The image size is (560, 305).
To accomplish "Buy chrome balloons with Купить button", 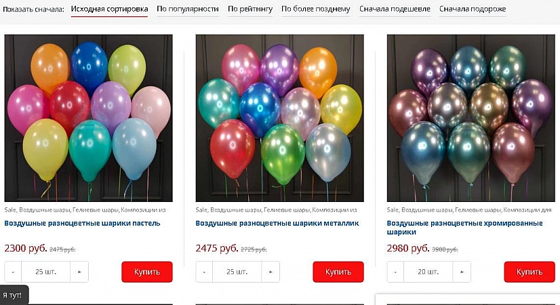I will click(x=529, y=272).
